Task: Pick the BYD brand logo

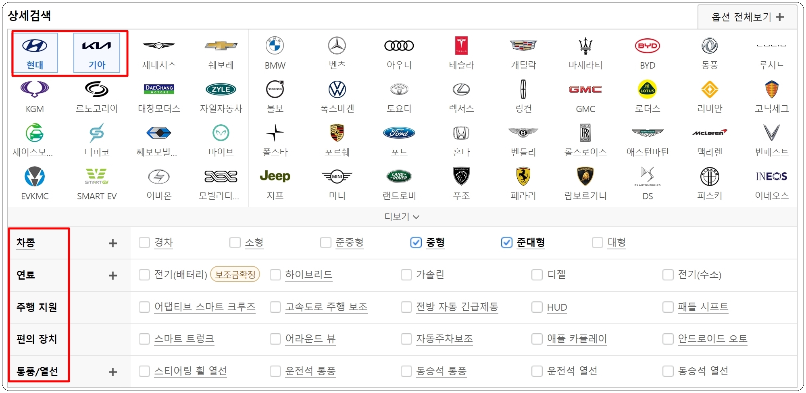Action: pyautogui.click(x=648, y=46)
